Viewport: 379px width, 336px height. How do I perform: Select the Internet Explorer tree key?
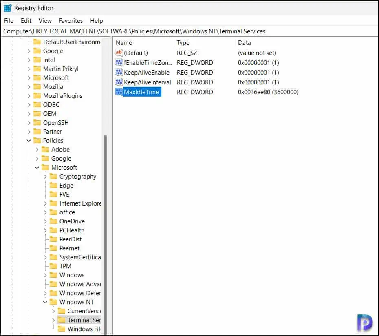[80, 203]
